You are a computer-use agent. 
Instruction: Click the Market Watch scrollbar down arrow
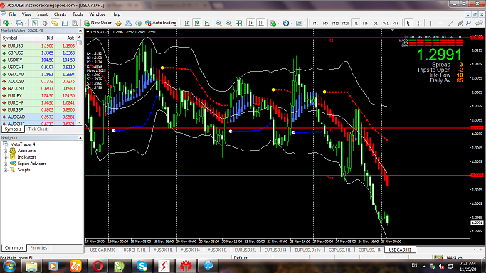pyautogui.click(x=80, y=122)
